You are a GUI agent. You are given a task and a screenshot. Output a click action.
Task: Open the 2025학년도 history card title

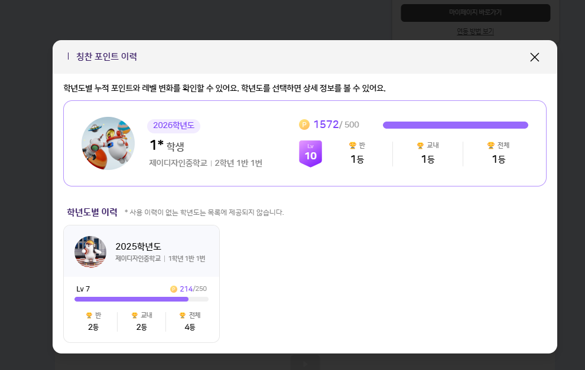pos(138,246)
